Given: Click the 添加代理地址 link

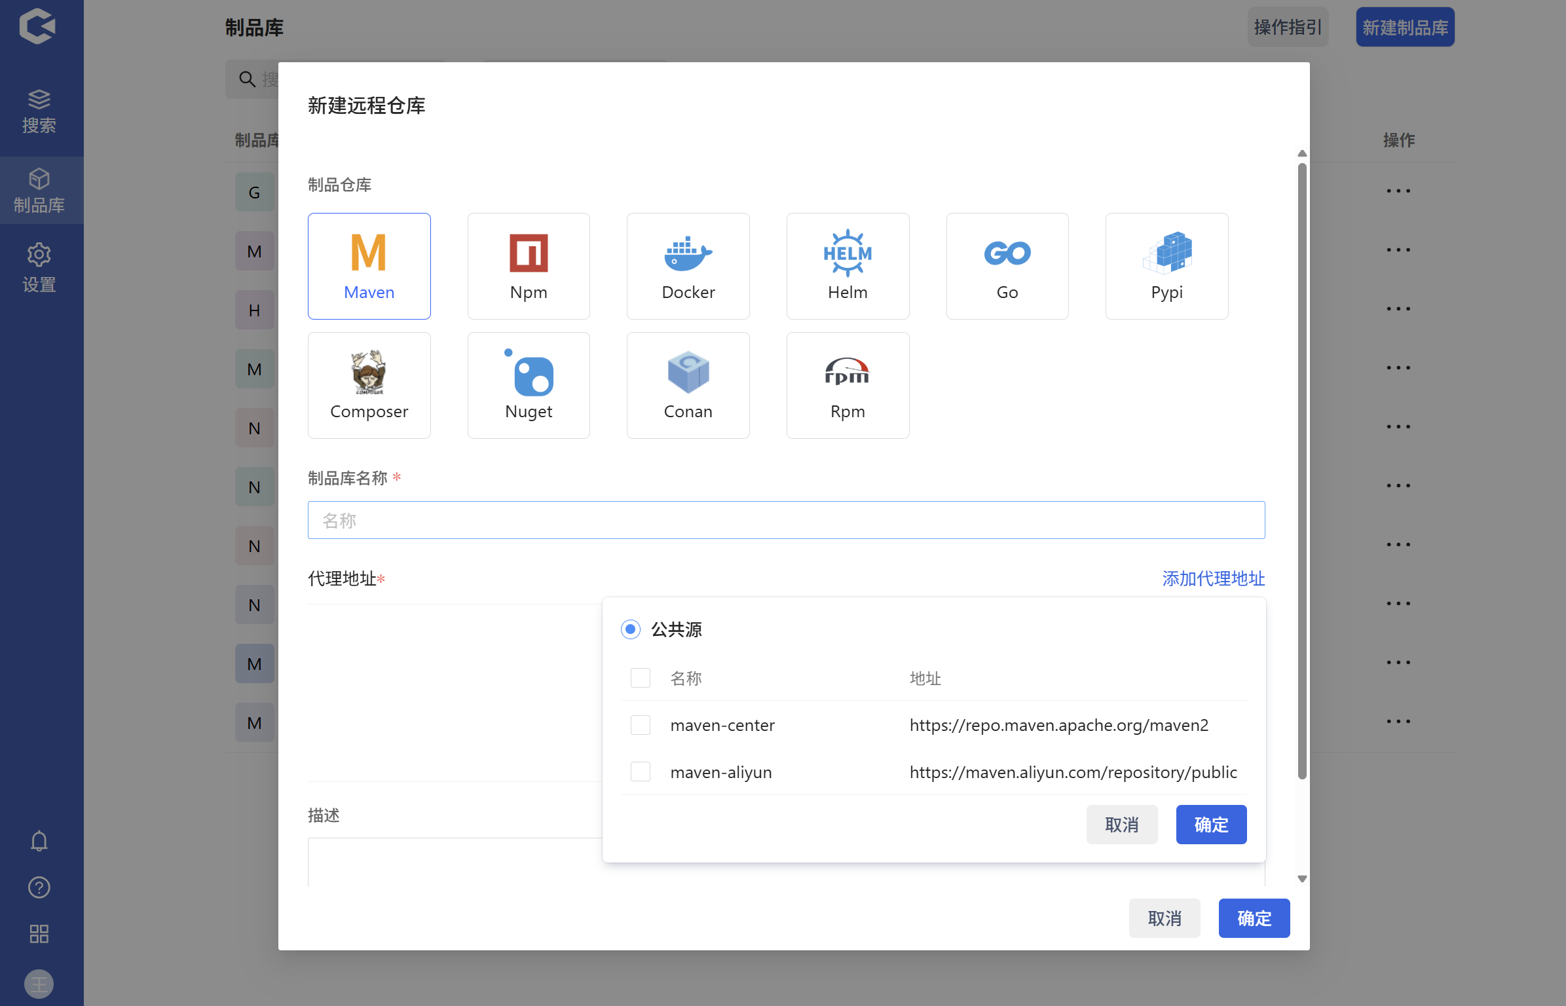Looking at the screenshot, I should (x=1213, y=578).
